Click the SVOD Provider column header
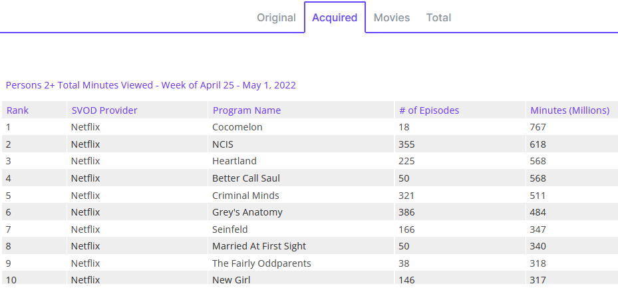The image size is (618, 288). 104,110
